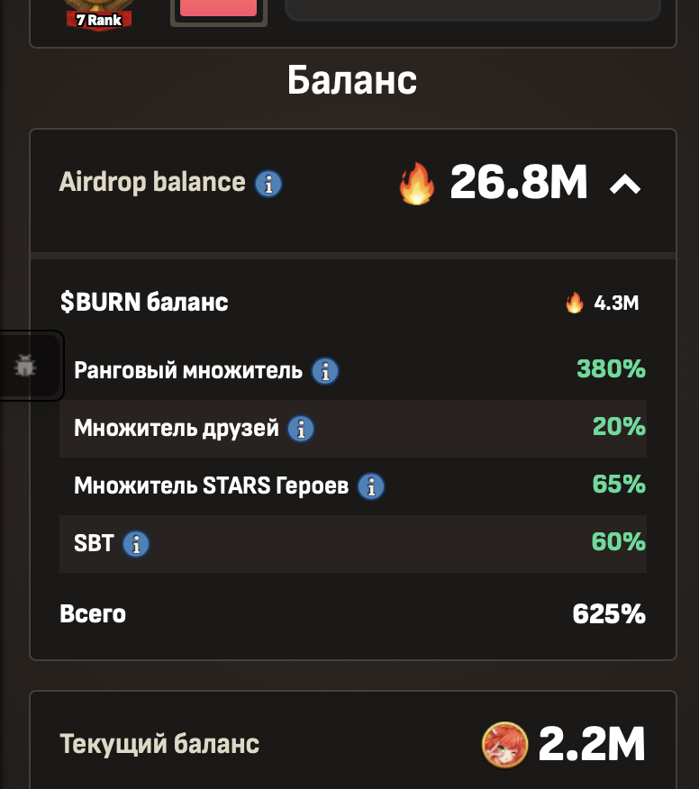The width and height of the screenshot is (699, 789).
Task: Select the Баланс page heading
Action: pyautogui.click(x=352, y=81)
